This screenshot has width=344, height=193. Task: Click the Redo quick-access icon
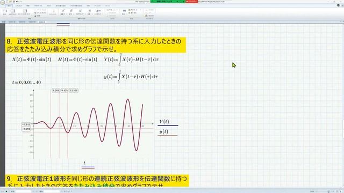pos(20,2)
